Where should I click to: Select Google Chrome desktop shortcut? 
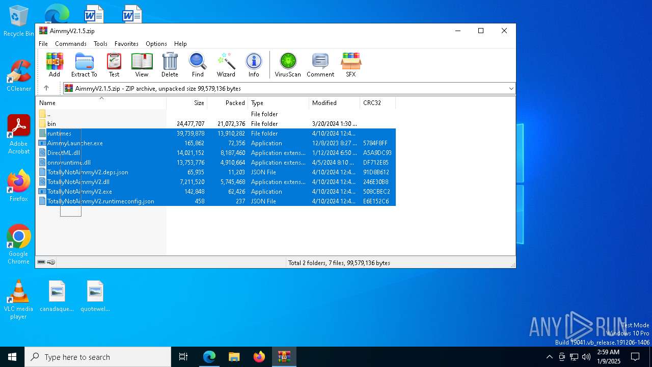click(x=18, y=245)
